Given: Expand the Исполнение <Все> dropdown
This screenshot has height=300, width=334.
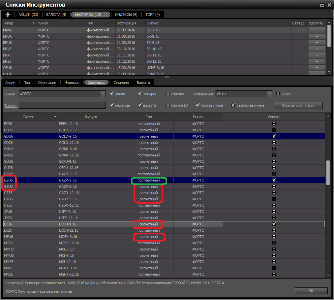Looking at the screenshot, I should 269,94.
